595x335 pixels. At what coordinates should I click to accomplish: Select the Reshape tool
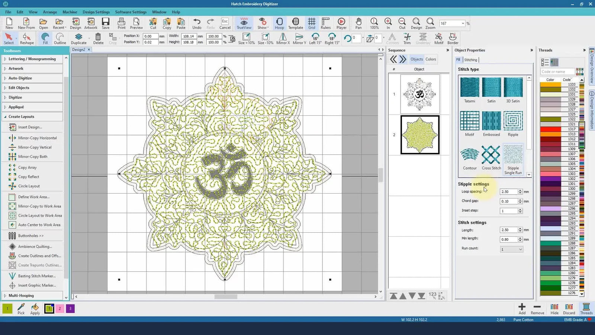(x=26, y=38)
